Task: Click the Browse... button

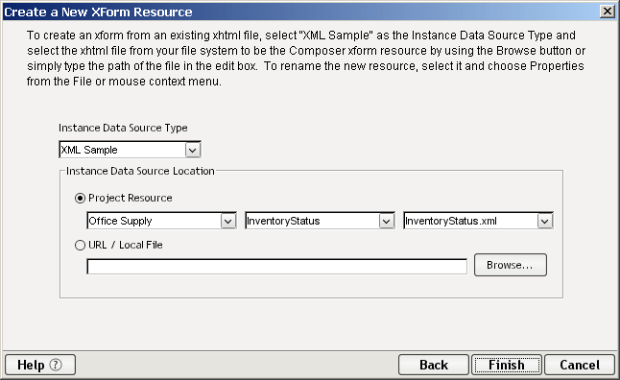Action: point(511,265)
